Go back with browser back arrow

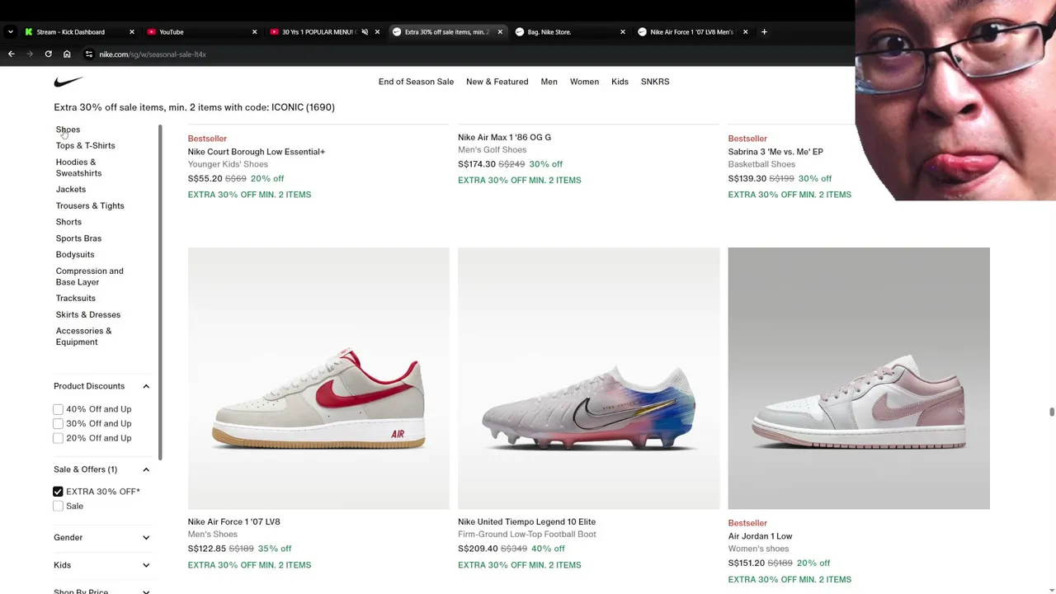11,54
